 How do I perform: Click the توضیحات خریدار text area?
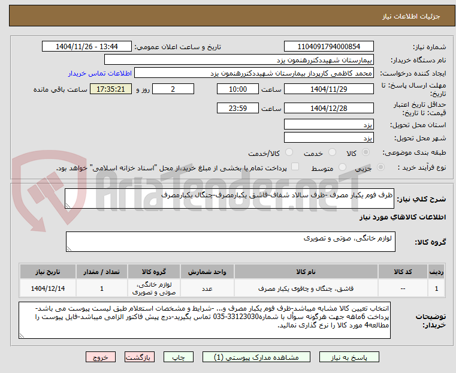pyautogui.click(x=204, y=320)
